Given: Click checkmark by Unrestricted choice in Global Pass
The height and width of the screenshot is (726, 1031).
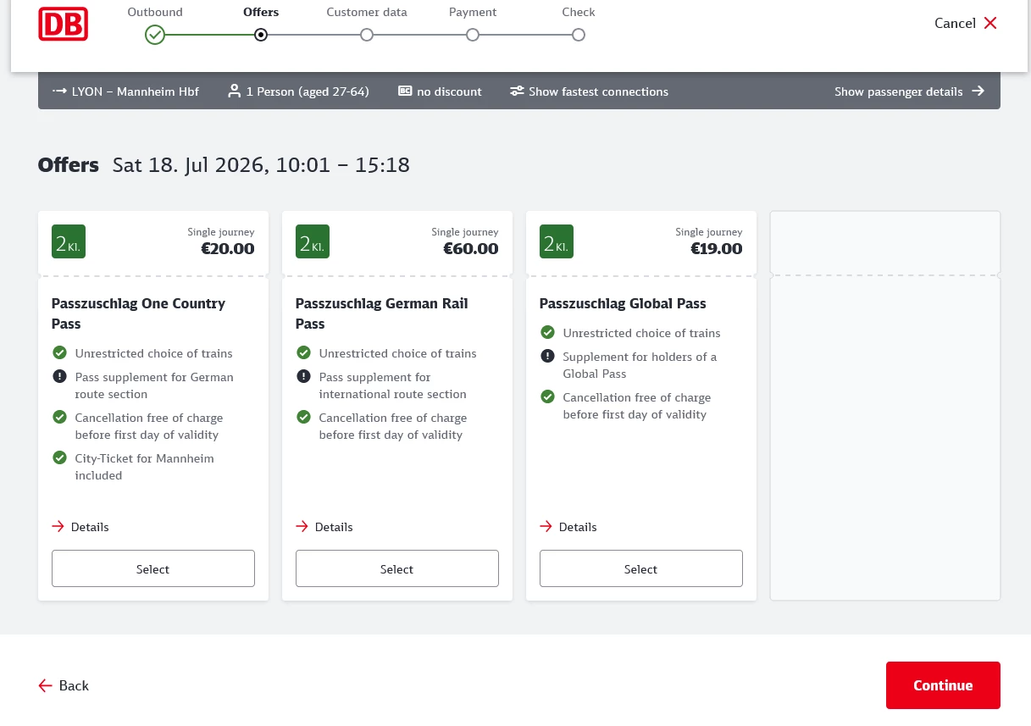Looking at the screenshot, I should click(547, 332).
